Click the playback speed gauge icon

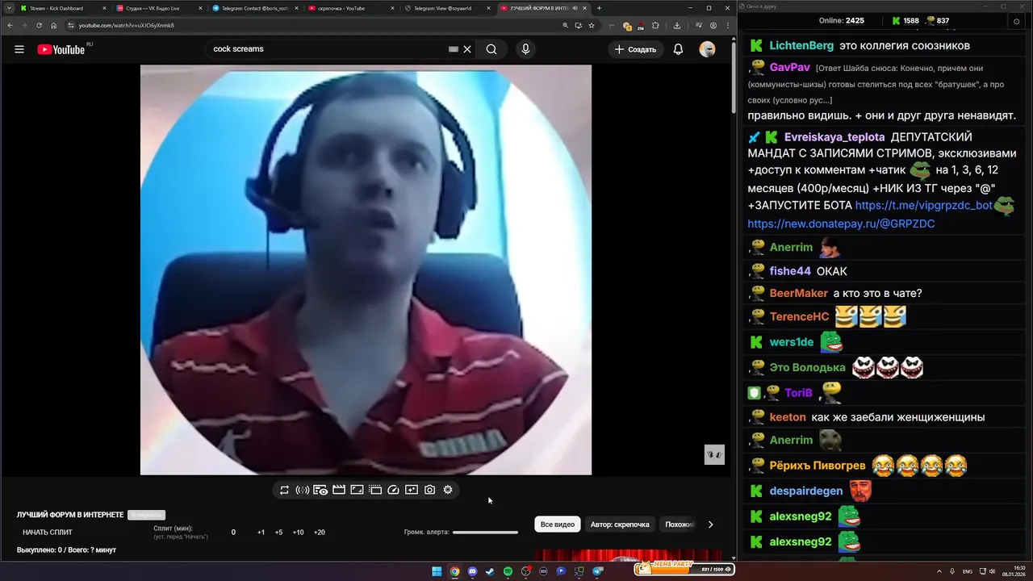394,490
